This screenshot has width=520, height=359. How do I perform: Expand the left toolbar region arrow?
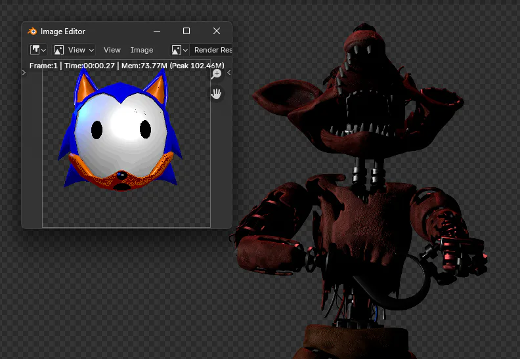click(x=24, y=72)
